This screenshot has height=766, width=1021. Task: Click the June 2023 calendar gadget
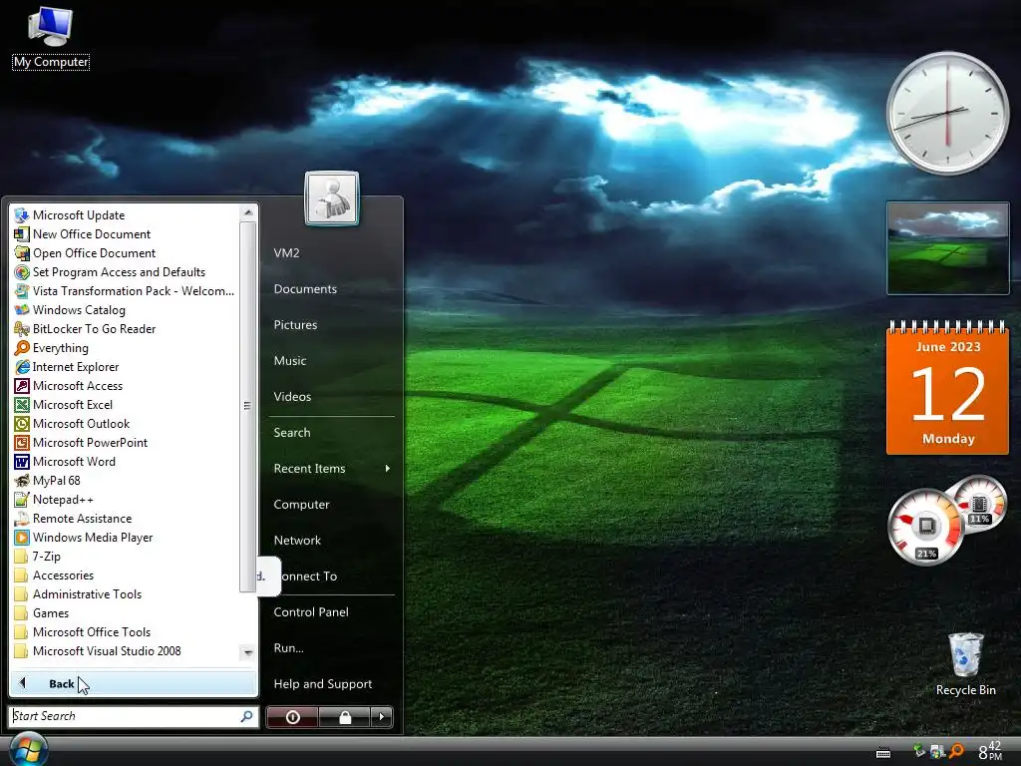coord(948,388)
